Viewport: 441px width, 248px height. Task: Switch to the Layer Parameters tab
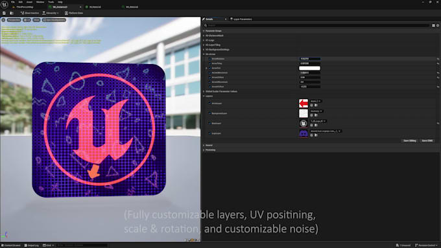(x=241, y=19)
